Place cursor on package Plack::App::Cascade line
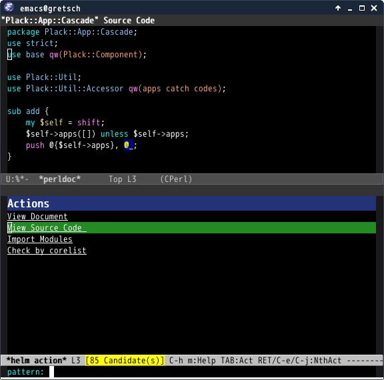 (x=72, y=32)
